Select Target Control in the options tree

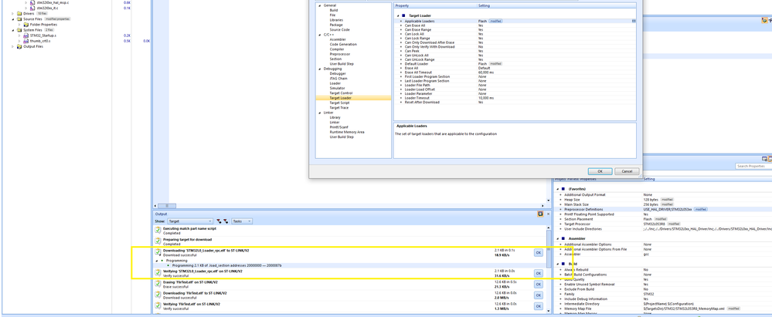pos(341,93)
